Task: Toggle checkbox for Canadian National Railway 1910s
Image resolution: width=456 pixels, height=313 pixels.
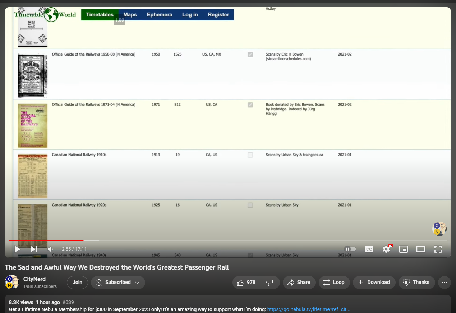Action: tap(250, 155)
